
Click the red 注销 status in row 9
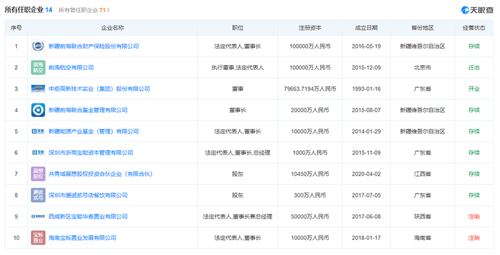(x=474, y=216)
